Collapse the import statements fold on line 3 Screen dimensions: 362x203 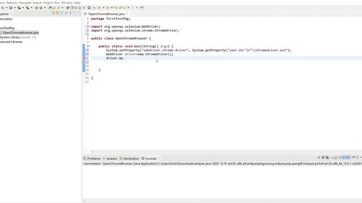[x=89, y=27]
